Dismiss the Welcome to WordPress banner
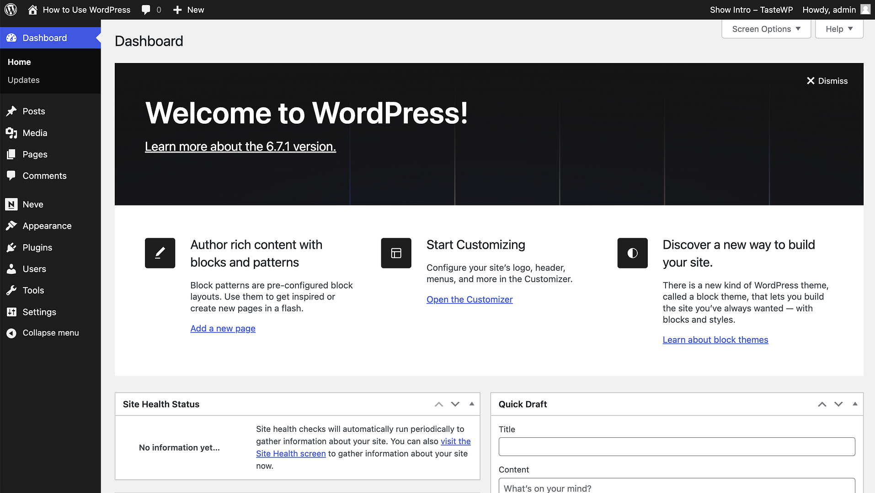 827,80
